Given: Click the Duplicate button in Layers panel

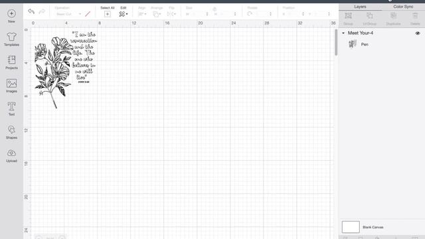Looking at the screenshot, I should [x=393, y=19].
